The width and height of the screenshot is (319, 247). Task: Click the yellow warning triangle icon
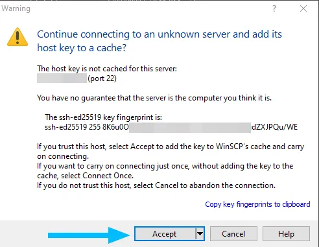(18, 37)
